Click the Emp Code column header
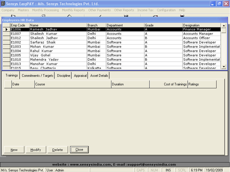Screen dimensions: 230x172 pos(20,25)
